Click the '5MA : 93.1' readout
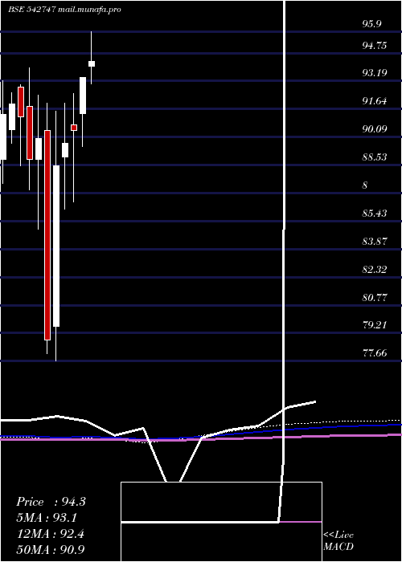The width and height of the screenshot is (402, 562). pyautogui.click(x=47, y=518)
